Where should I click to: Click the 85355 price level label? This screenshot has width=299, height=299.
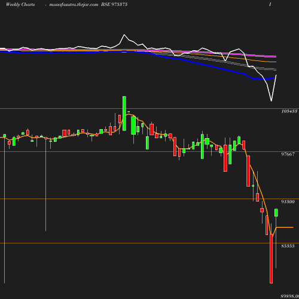click(288, 246)
